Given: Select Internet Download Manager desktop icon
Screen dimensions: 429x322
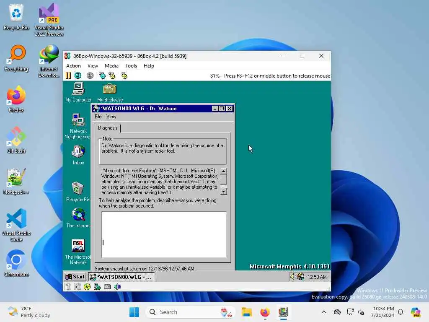Looking at the screenshot, I should click(49, 61).
